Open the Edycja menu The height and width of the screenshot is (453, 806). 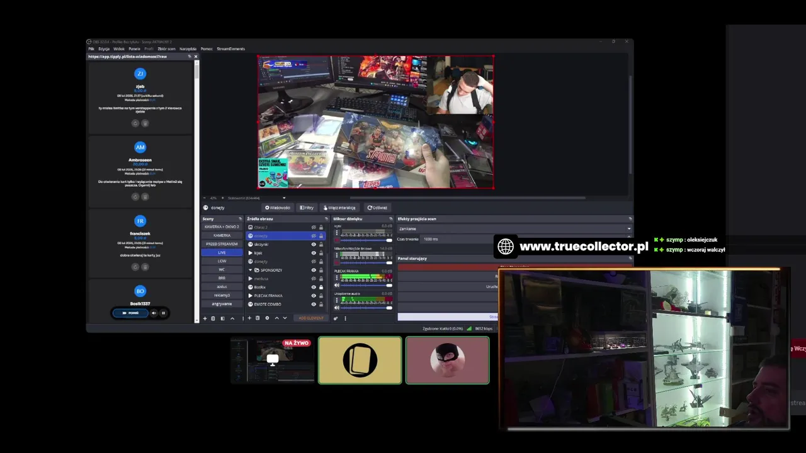pyautogui.click(x=104, y=48)
